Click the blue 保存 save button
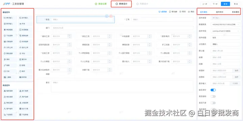The width and height of the screenshot is (243, 121). (x=225, y=4)
